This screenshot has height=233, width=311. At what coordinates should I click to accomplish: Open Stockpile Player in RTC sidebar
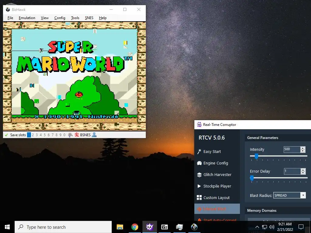point(217,186)
